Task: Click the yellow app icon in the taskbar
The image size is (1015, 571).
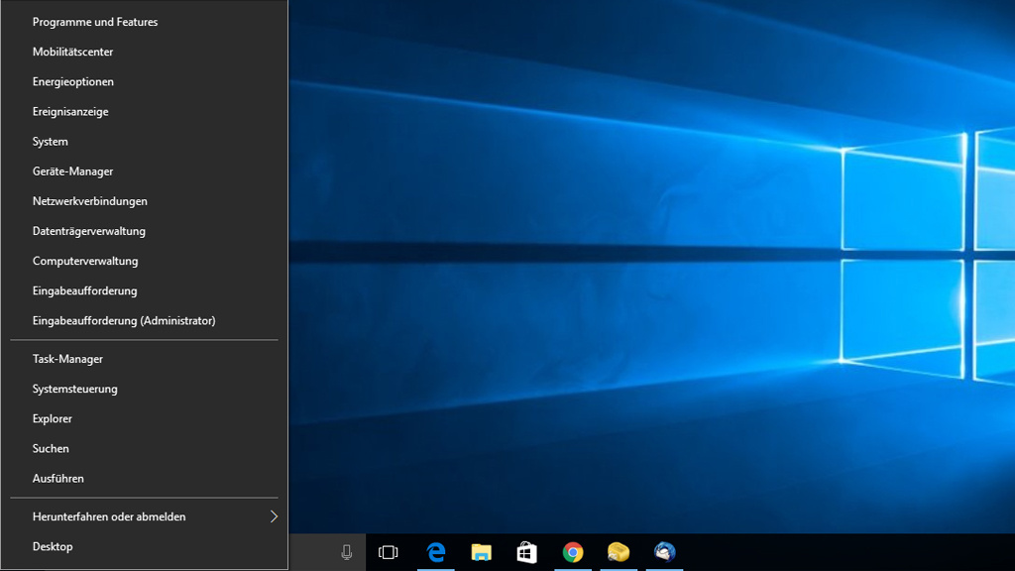Action: pyautogui.click(x=619, y=552)
